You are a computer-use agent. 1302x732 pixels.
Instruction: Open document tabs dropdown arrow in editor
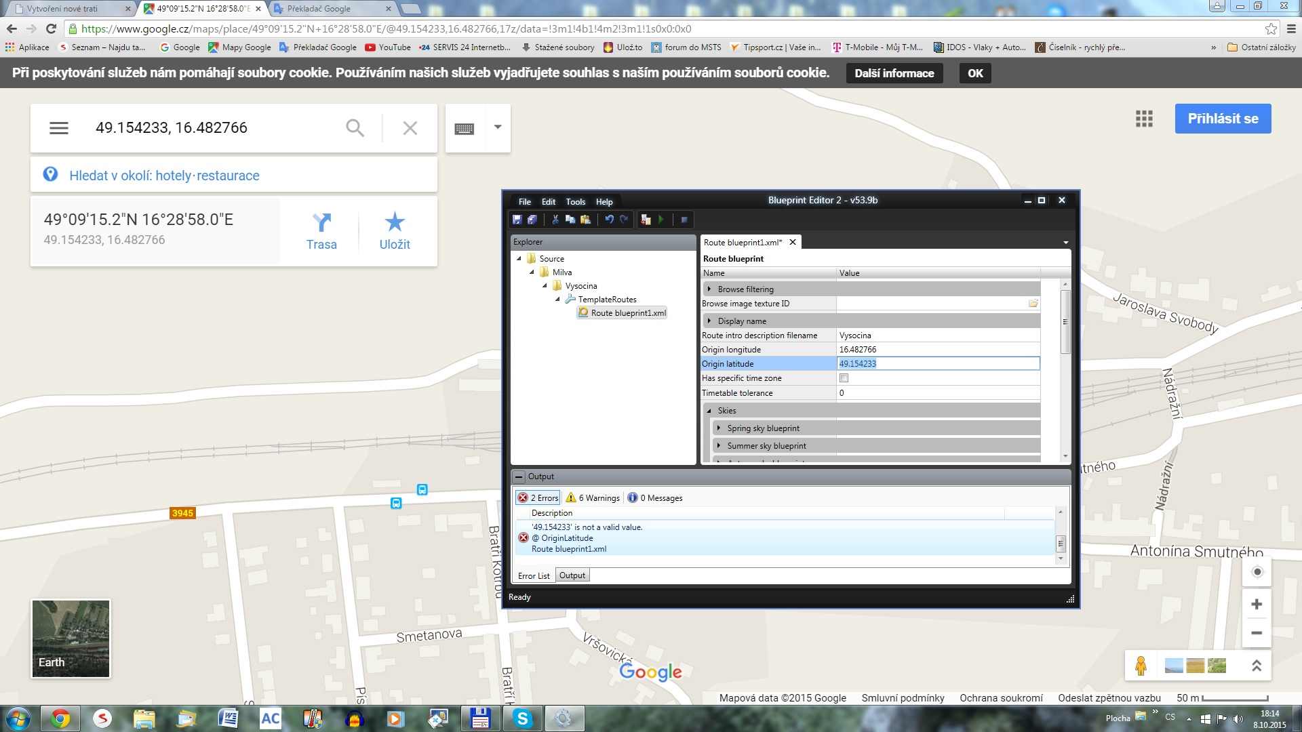click(1065, 243)
